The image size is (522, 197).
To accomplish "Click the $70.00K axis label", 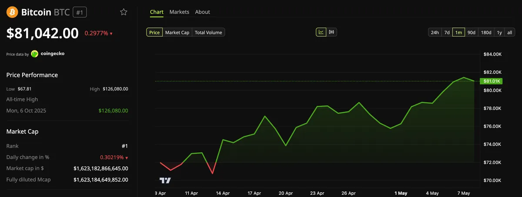I will 493,180.
